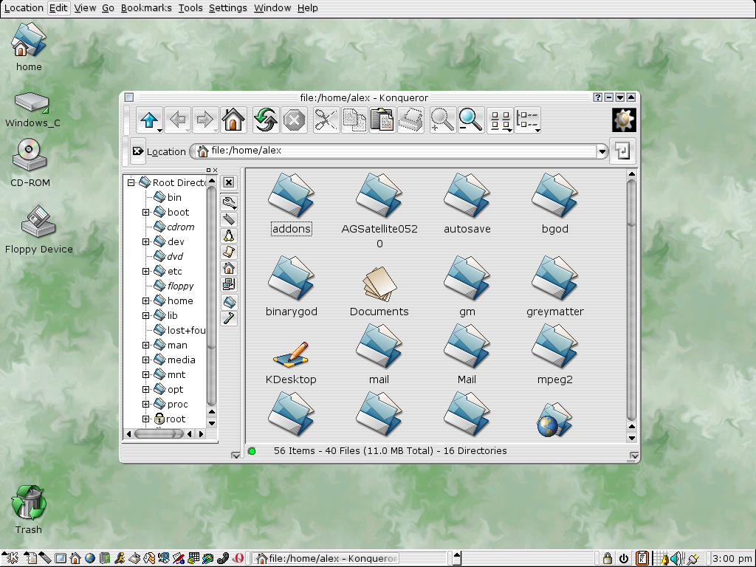The width and height of the screenshot is (756, 567).
Task: Click the volume speaker icon in tray
Action: pos(676,558)
